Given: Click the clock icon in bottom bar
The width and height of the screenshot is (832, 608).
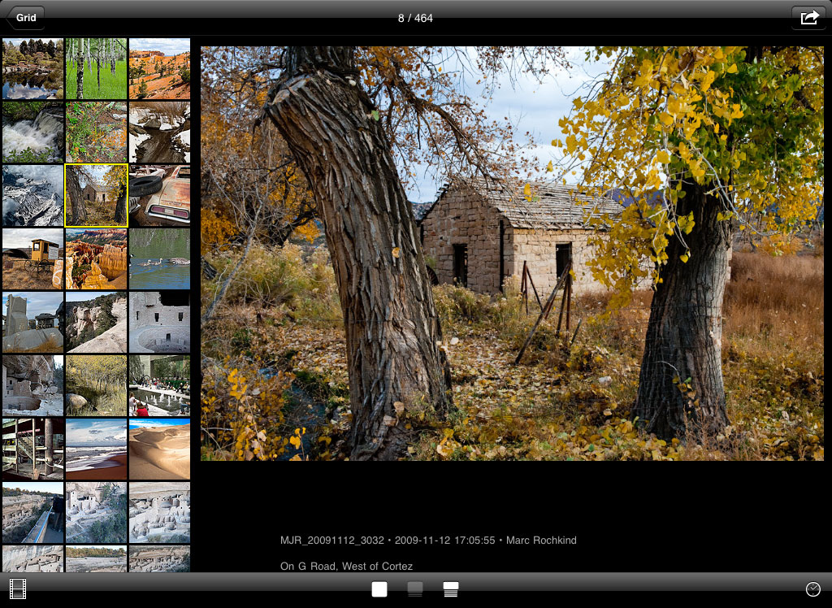Looking at the screenshot, I should (812, 589).
